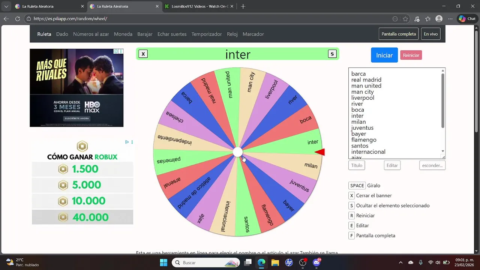Open File Explorer from the taskbar
The image size is (480, 270).
coord(275,262)
